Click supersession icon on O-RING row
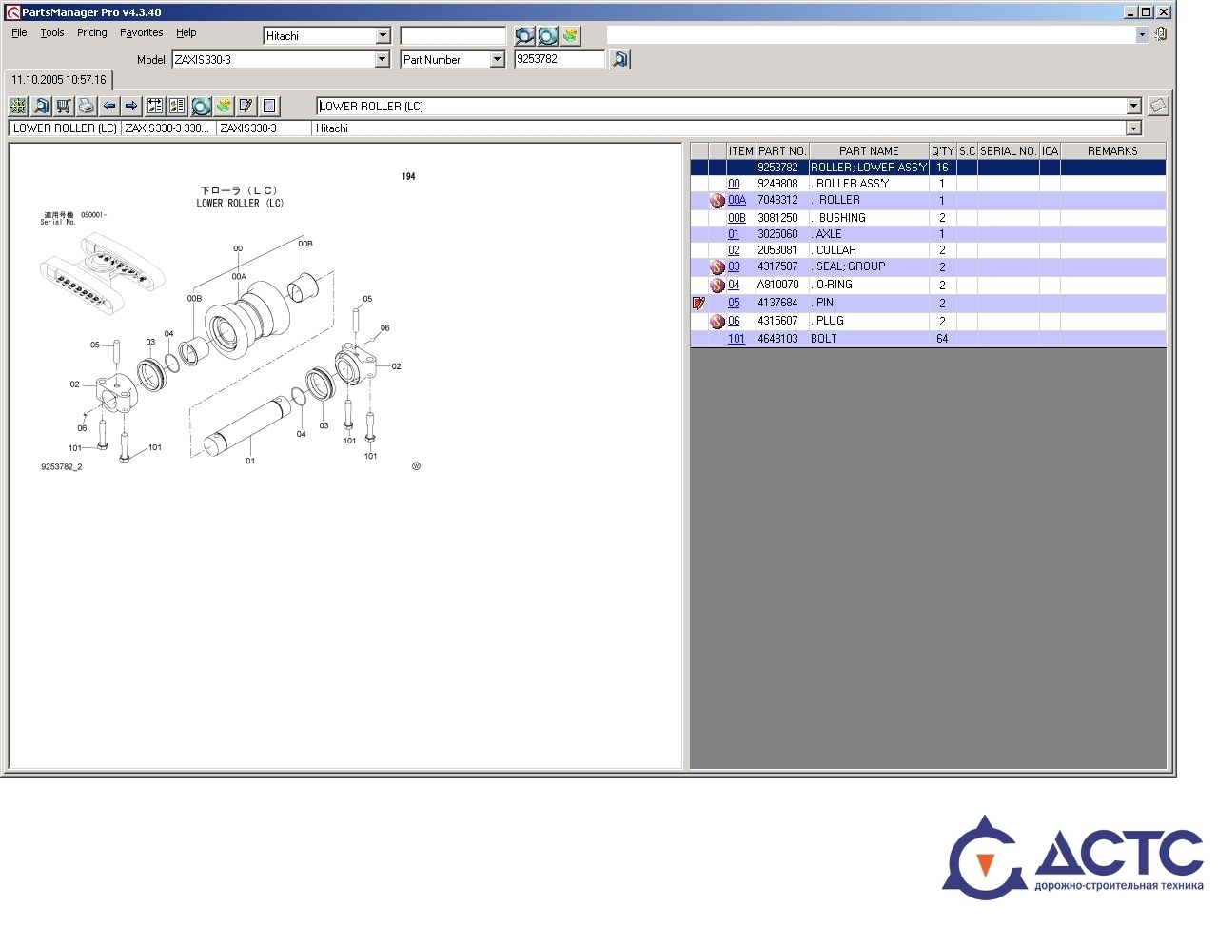This screenshot has height=946, width=1218. [x=717, y=286]
